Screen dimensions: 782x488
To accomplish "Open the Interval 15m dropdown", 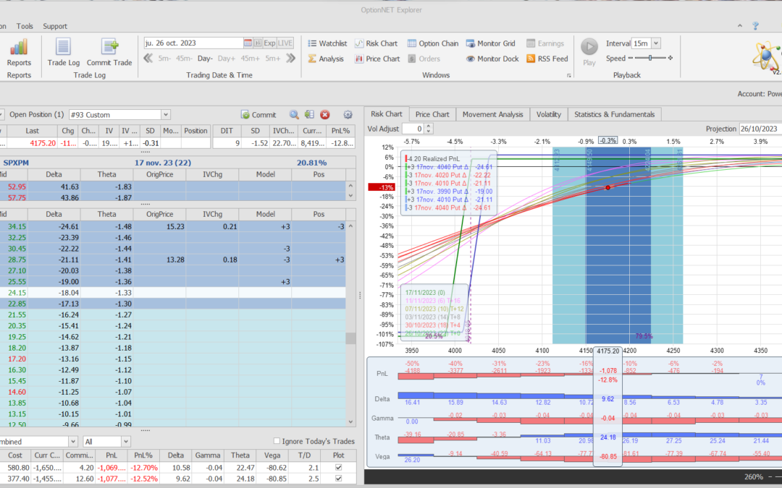I will click(x=655, y=43).
